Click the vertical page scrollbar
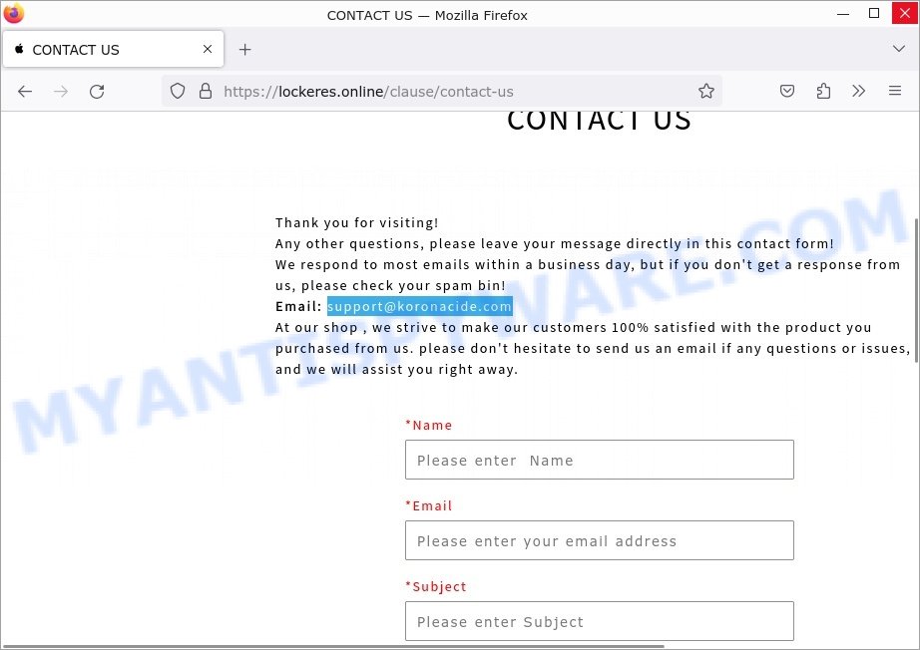 tap(916, 290)
